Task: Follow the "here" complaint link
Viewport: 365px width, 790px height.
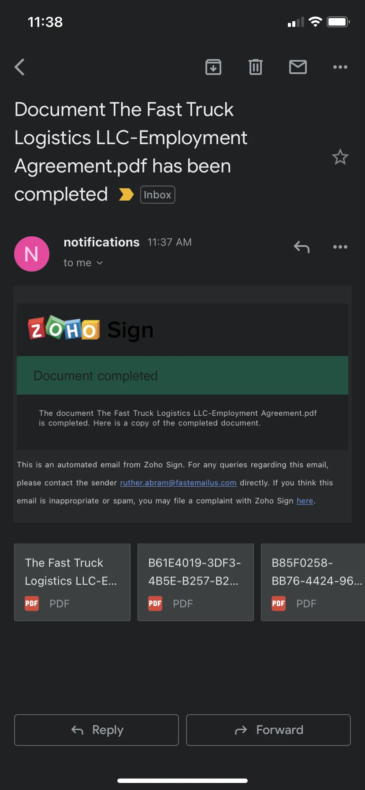Action: 305,501
